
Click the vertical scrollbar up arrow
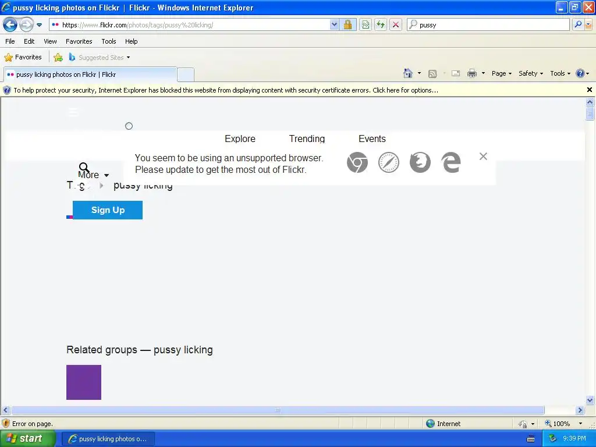pos(590,102)
